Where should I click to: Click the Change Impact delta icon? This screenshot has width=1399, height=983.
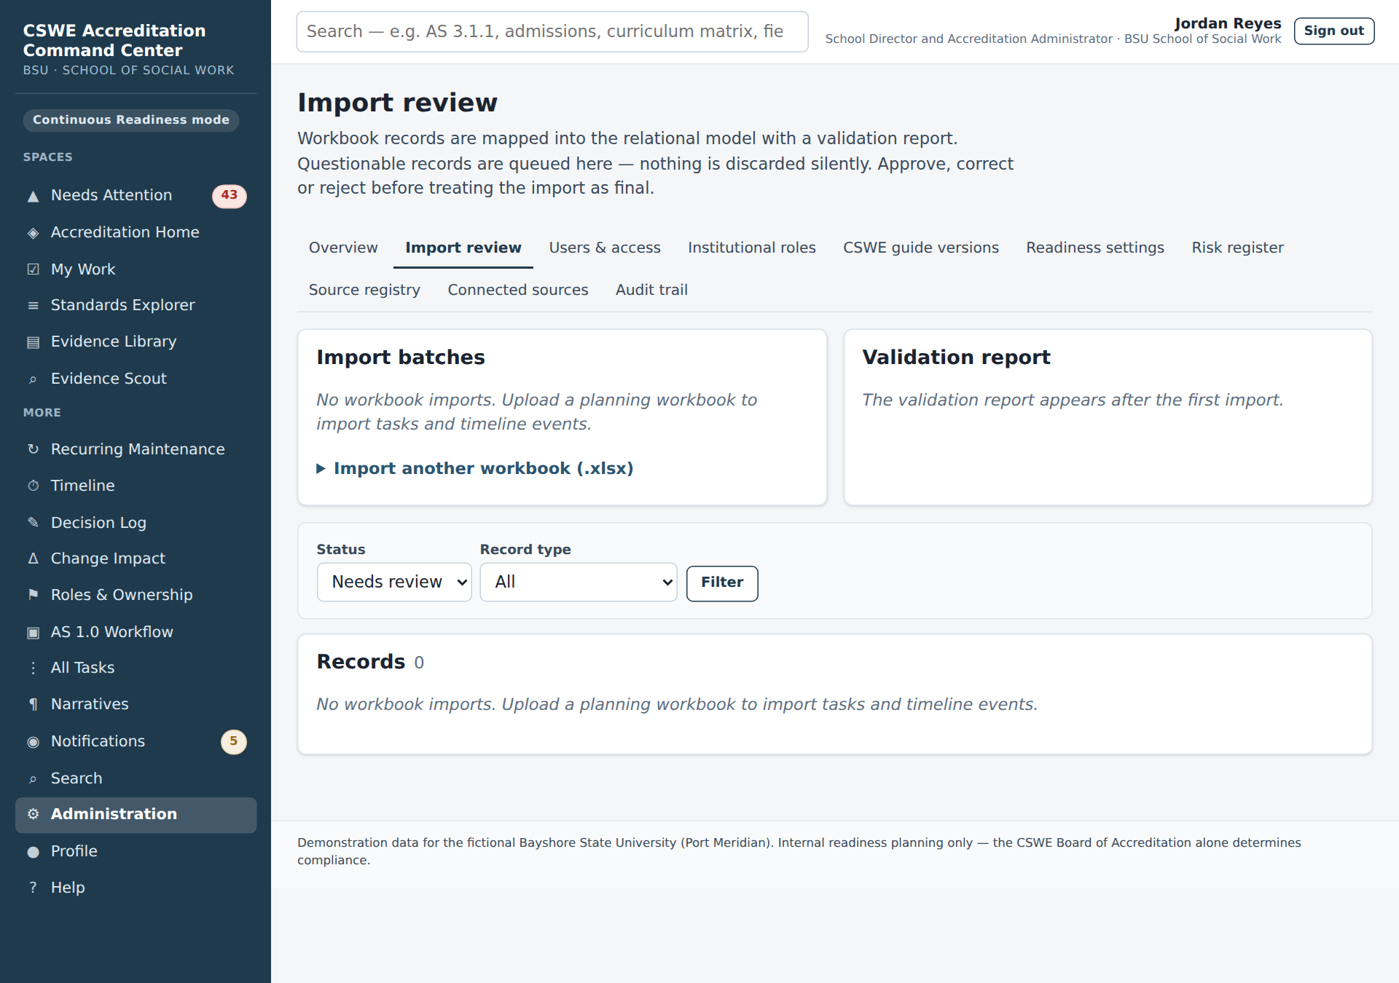click(x=33, y=558)
